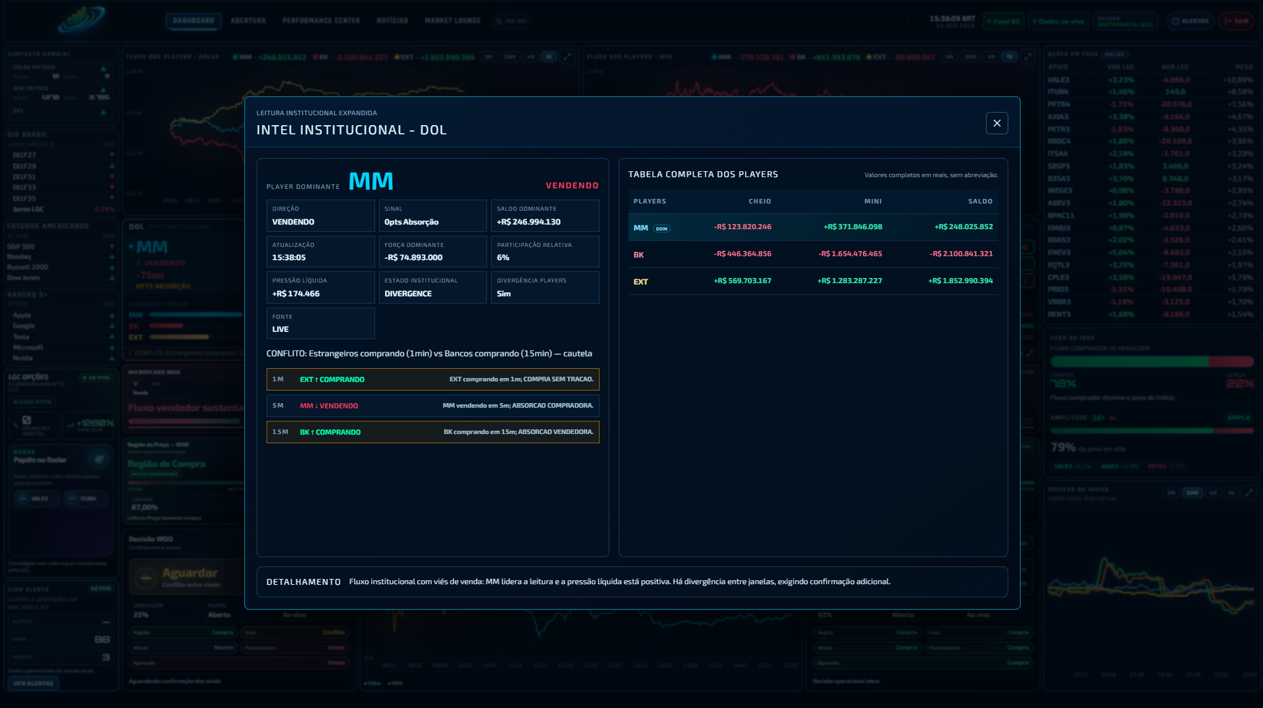The image size is (1263, 708).
Task: Expand the 15M BK Comprando row
Action: 432,432
